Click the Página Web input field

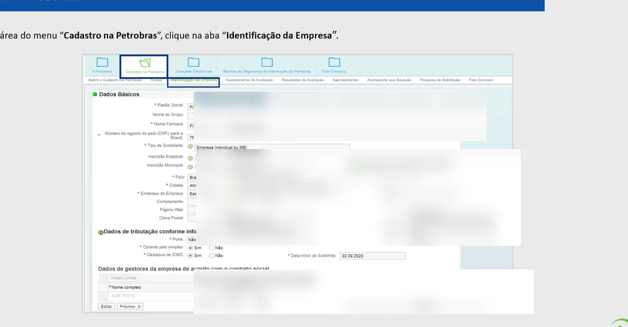pos(191,210)
